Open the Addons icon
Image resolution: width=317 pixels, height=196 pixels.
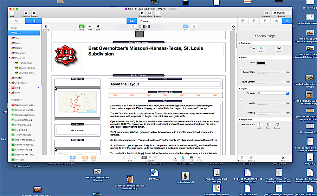point(34,13)
